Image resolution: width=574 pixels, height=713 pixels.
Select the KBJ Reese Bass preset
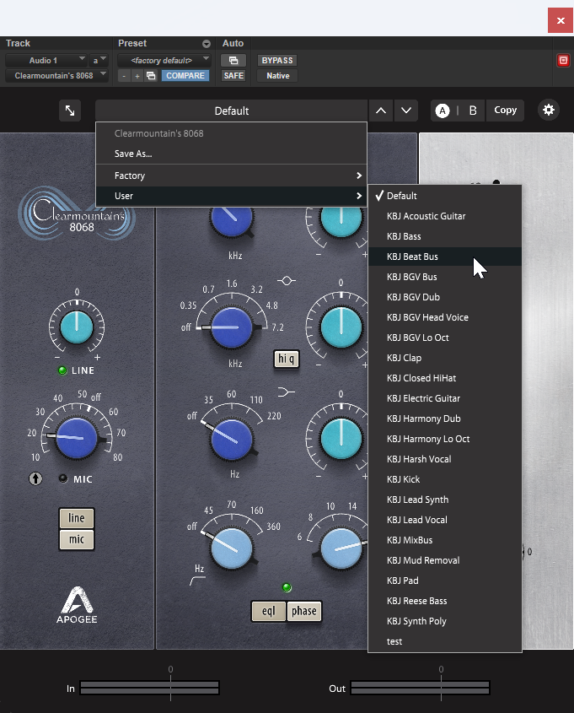click(444, 601)
